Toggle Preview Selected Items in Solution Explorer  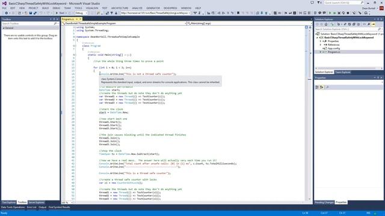click(x=374, y=24)
